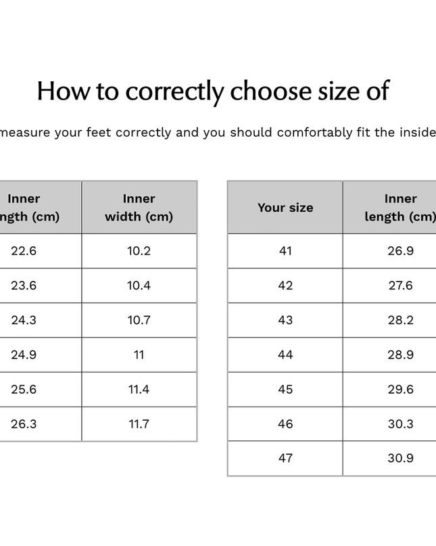This screenshot has height=546, width=436.
Task: Select the size 47 cell
Action: pos(285,458)
